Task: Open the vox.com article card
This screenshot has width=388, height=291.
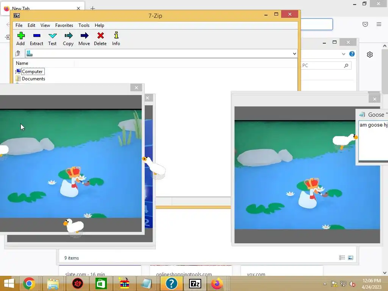Action: pos(282,271)
